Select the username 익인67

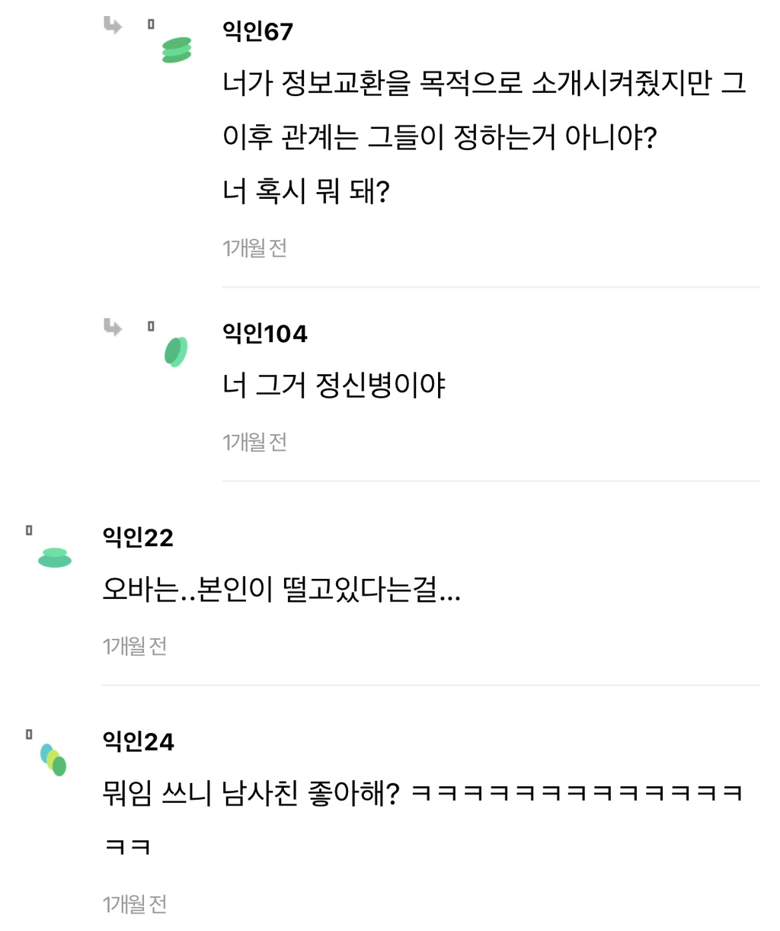pyautogui.click(x=257, y=31)
